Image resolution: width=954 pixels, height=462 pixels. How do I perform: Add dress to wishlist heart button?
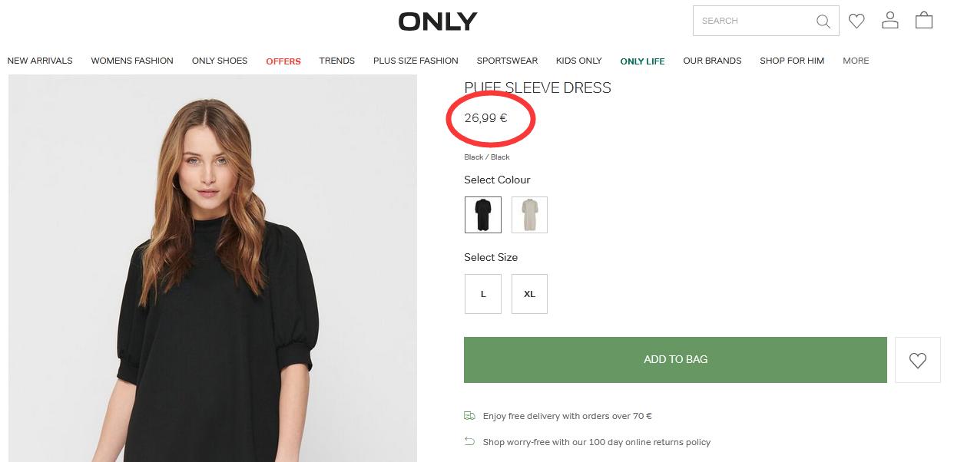click(x=918, y=360)
